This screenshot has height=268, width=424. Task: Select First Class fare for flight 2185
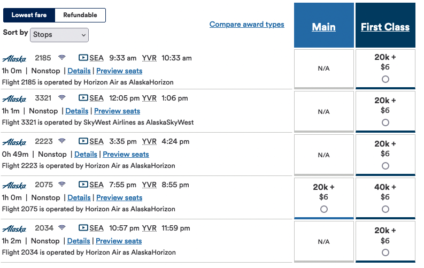(x=386, y=79)
